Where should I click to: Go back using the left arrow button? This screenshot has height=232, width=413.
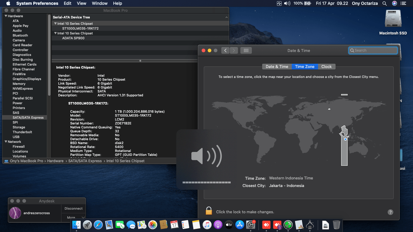coord(225,50)
